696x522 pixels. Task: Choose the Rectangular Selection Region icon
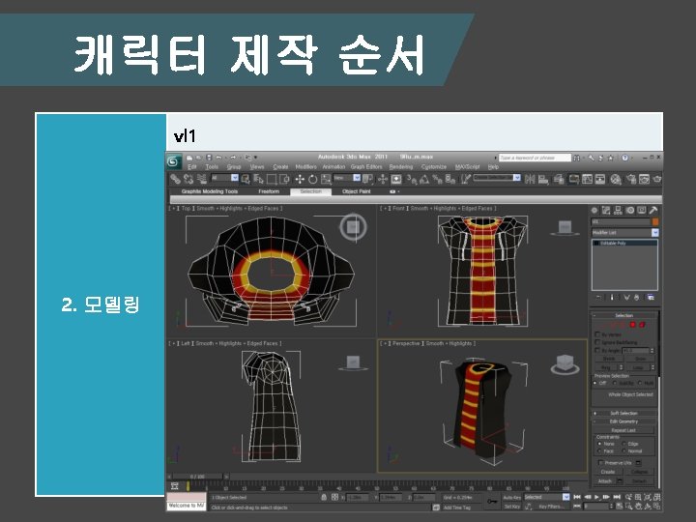coord(272,179)
